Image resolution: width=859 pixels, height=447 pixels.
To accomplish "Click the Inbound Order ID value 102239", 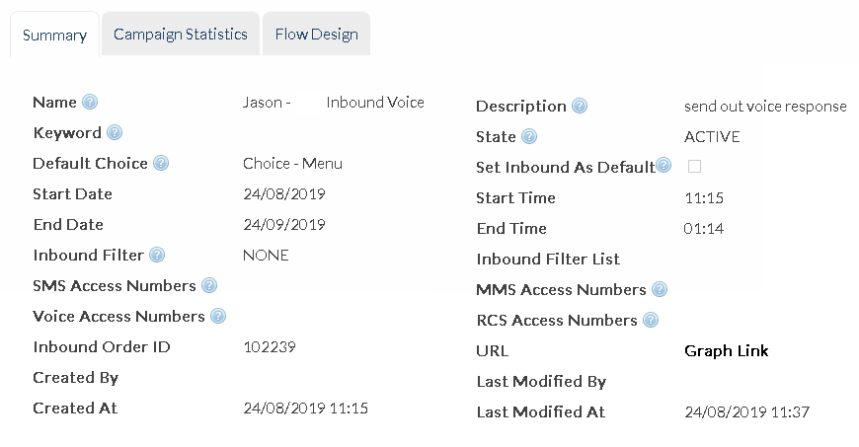I will 270,347.
